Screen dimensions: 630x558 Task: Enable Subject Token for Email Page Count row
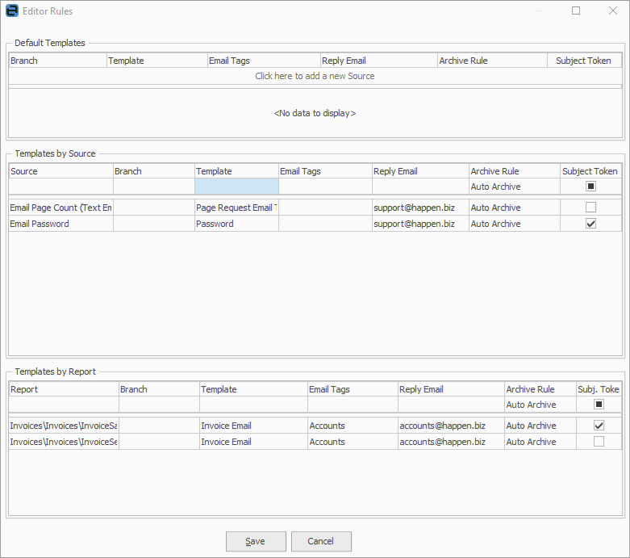[590, 208]
